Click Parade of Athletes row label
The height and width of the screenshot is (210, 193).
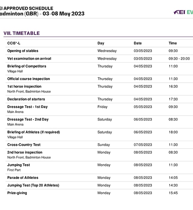(x=23, y=178)
